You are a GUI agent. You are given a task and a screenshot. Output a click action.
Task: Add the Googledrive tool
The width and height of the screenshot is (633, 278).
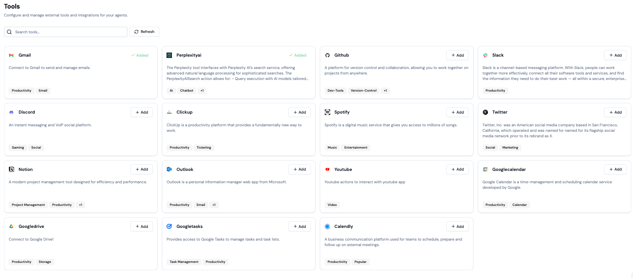pyautogui.click(x=141, y=227)
